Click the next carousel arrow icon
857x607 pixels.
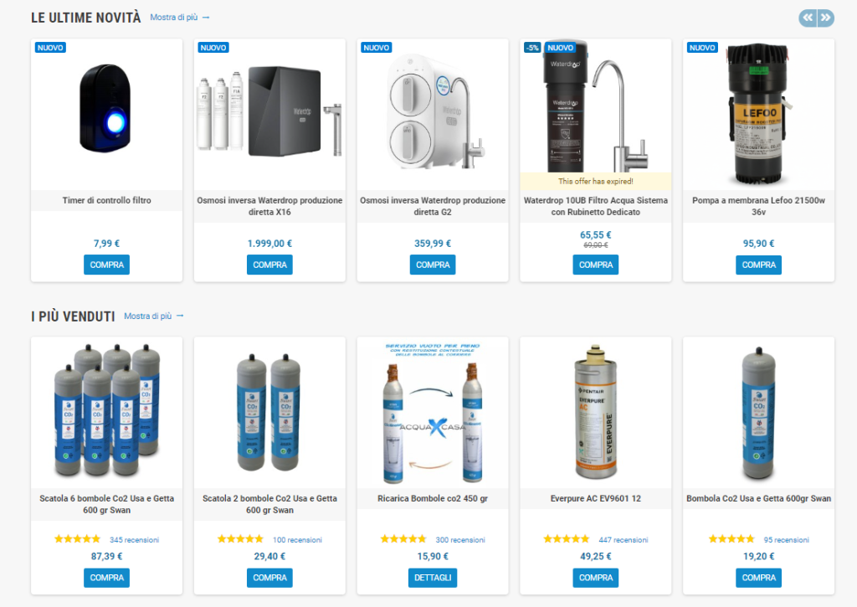826,18
